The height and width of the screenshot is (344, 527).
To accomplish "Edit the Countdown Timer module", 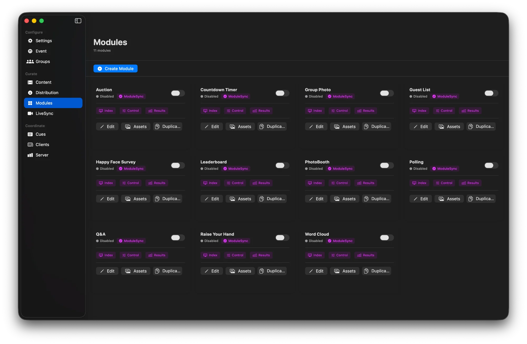I will click(x=212, y=126).
